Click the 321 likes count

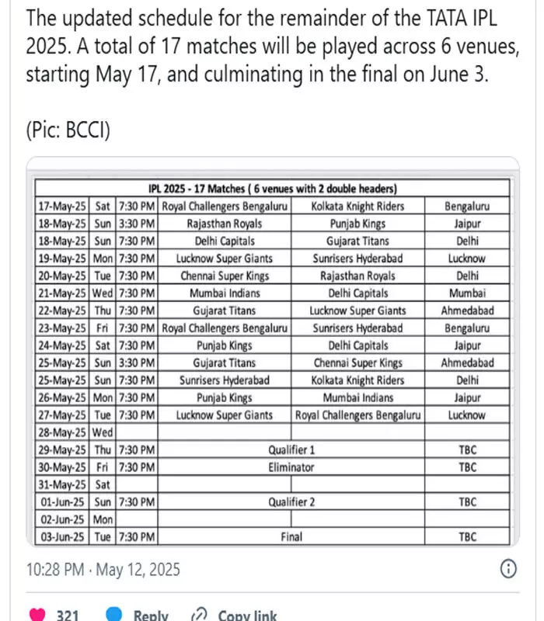click(x=68, y=616)
